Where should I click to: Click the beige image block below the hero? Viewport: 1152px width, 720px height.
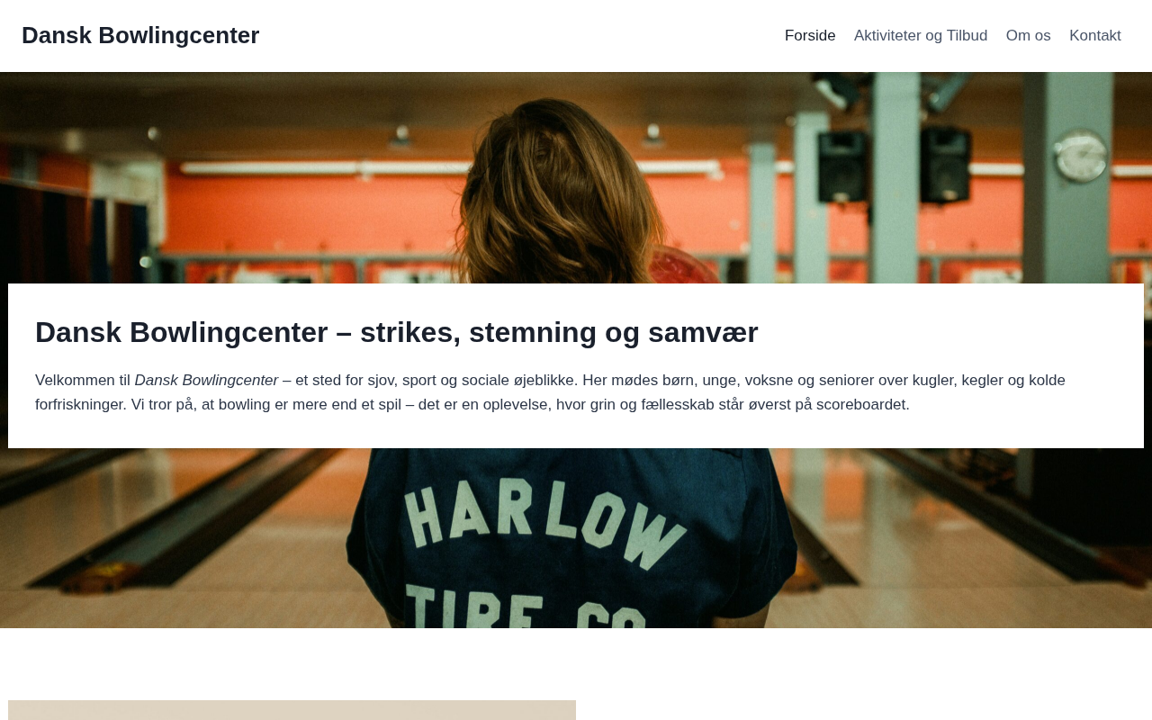point(292,710)
